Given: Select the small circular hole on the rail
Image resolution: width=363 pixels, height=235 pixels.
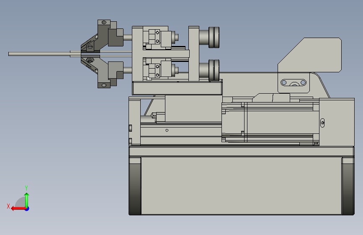Looking at the screenshot, I should (167, 130).
